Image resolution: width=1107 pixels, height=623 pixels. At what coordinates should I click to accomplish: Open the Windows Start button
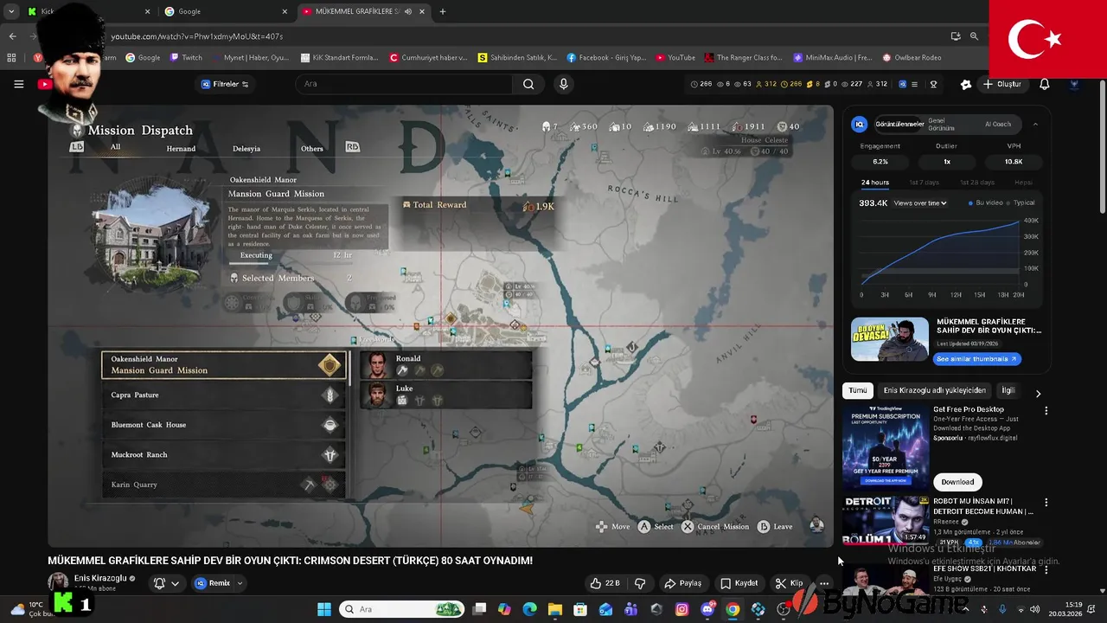[323, 609]
